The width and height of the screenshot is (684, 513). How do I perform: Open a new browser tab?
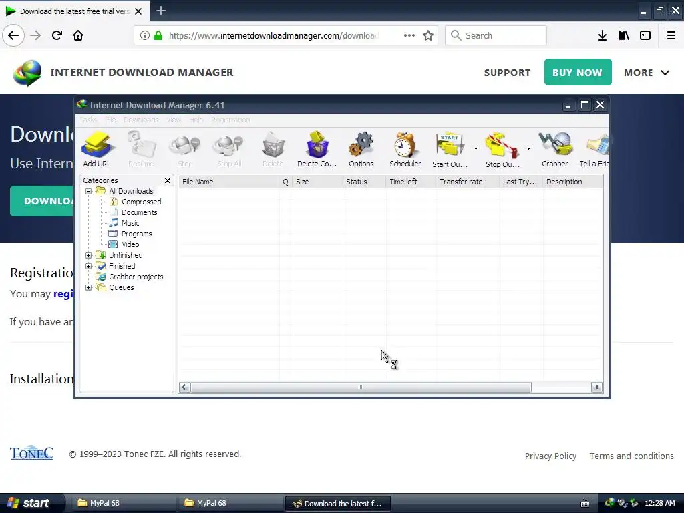tap(161, 11)
